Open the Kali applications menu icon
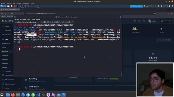 coord(2,6)
